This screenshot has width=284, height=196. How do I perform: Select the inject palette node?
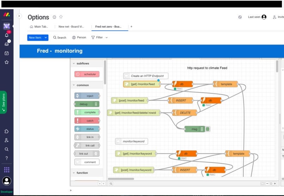pyautogui.click(x=87, y=96)
